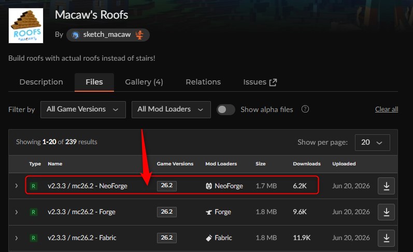Click release type icon in NeoForge row

34,186
